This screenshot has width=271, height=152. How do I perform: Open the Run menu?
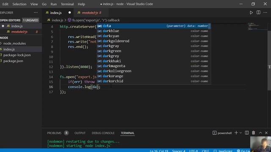pos(54,4)
